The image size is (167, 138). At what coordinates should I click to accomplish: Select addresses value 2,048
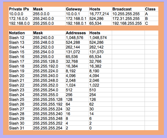pyautogui.click(x=77, y=80)
